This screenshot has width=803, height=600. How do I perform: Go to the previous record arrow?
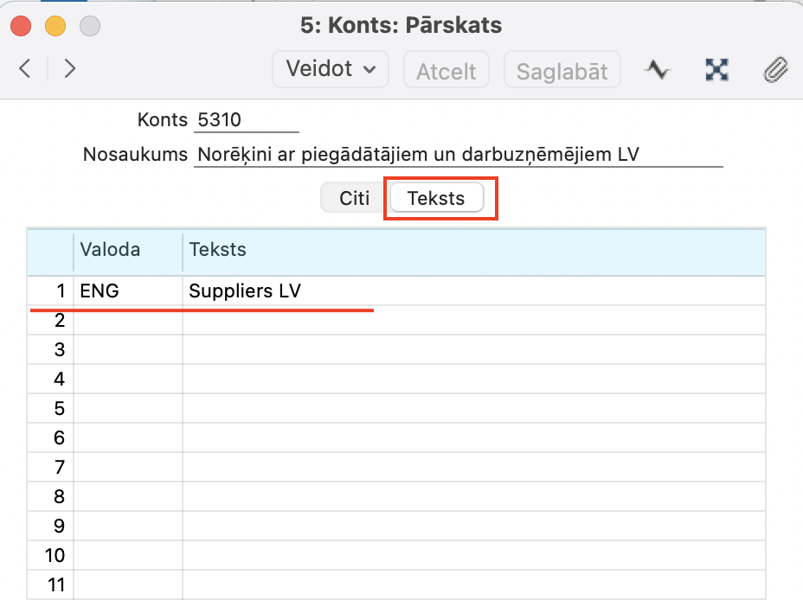pyautogui.click(x=25, y=69)
